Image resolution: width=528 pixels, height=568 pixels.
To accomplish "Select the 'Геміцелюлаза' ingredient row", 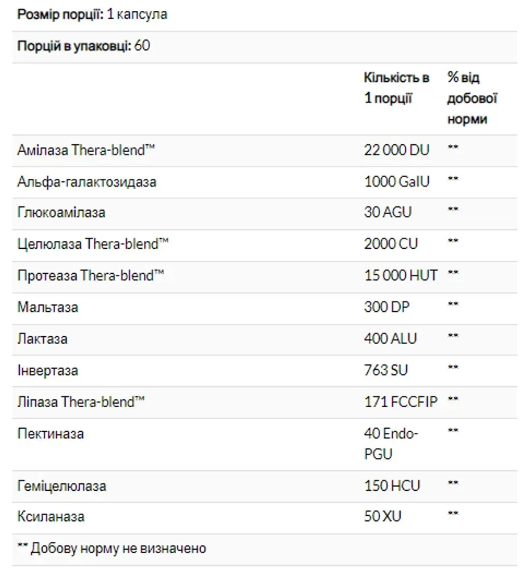I will (x=264, y=487).
